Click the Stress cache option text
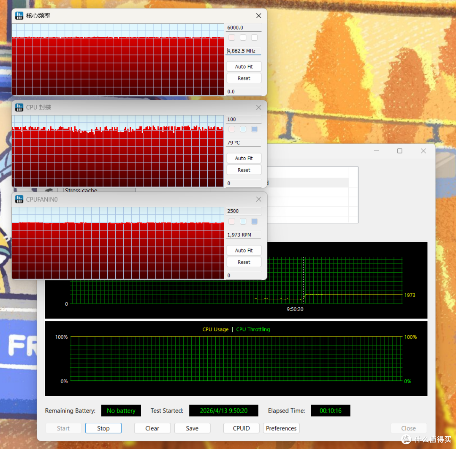This screenshot has height=449, width=456. pyautogui.click(x=81, y=190)
